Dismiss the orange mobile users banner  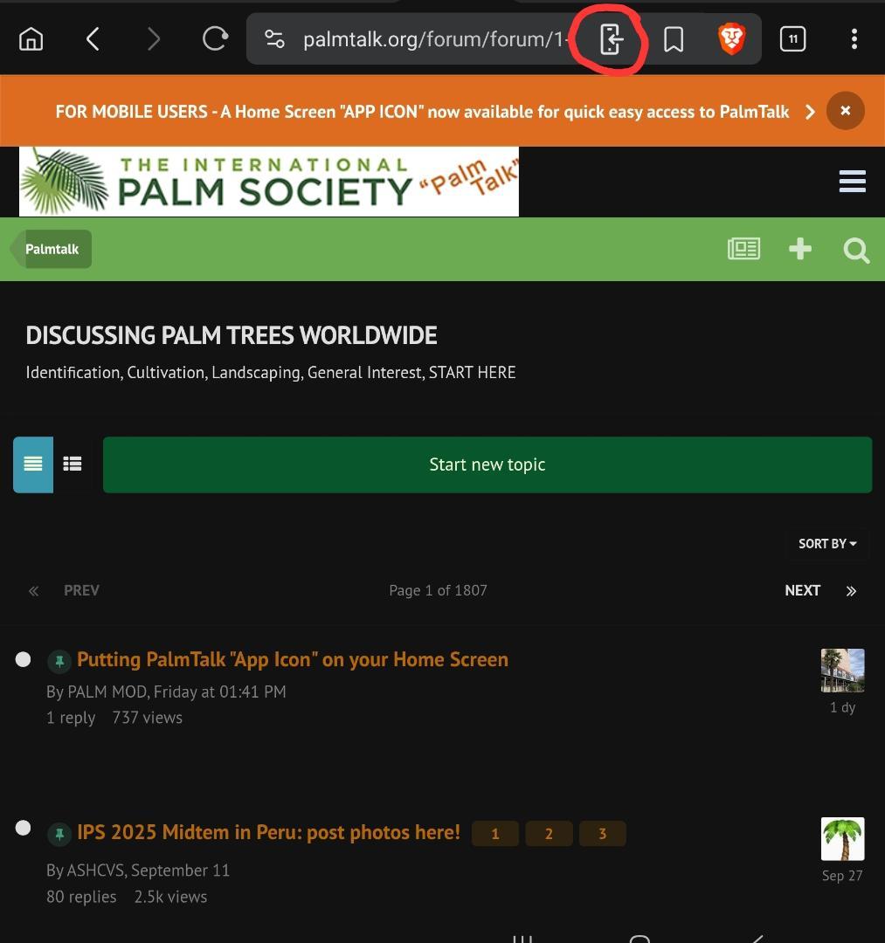pyautogui.click(x=845, y=111)
